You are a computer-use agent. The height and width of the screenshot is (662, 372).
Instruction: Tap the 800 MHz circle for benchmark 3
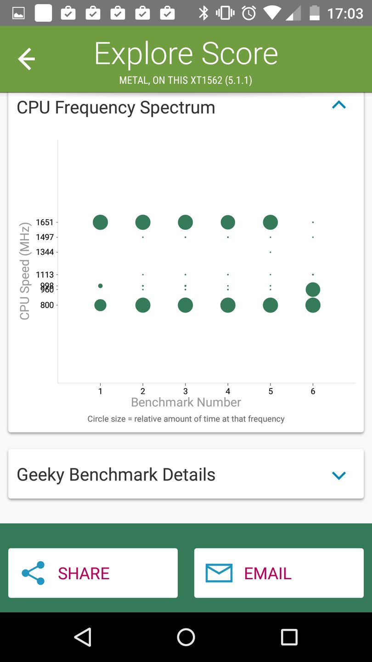coord(186,305)
